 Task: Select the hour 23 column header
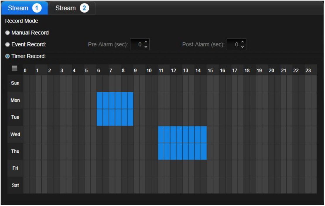pos(308,70)
